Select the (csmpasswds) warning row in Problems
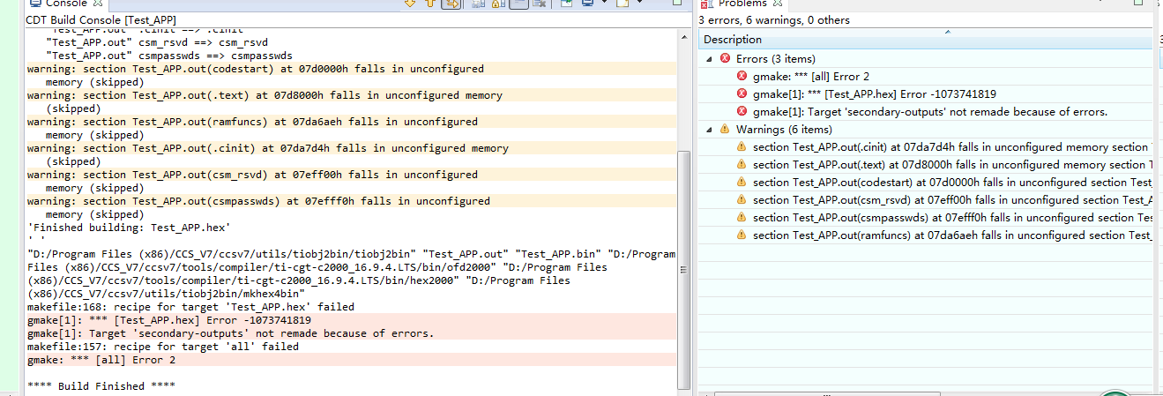 (x=926, y=218)
